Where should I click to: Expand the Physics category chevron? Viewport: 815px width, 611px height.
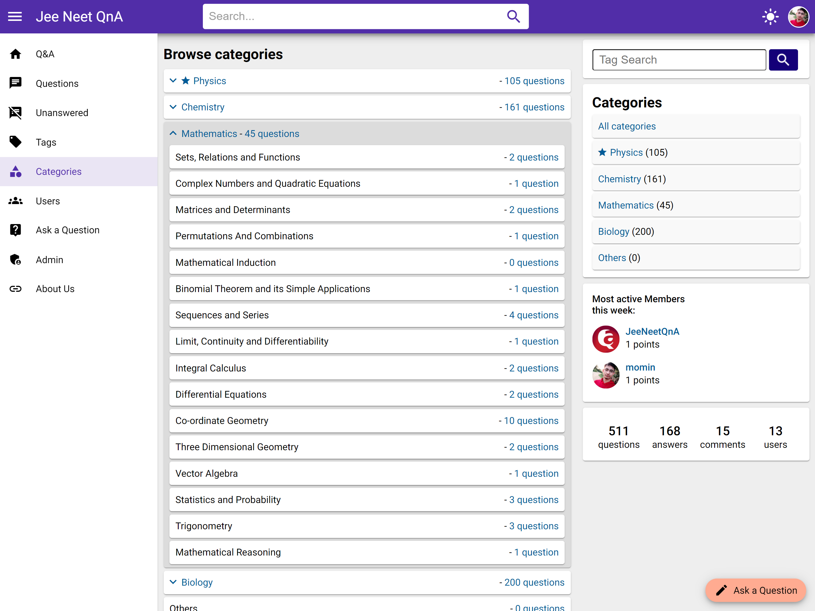[173, 81]
